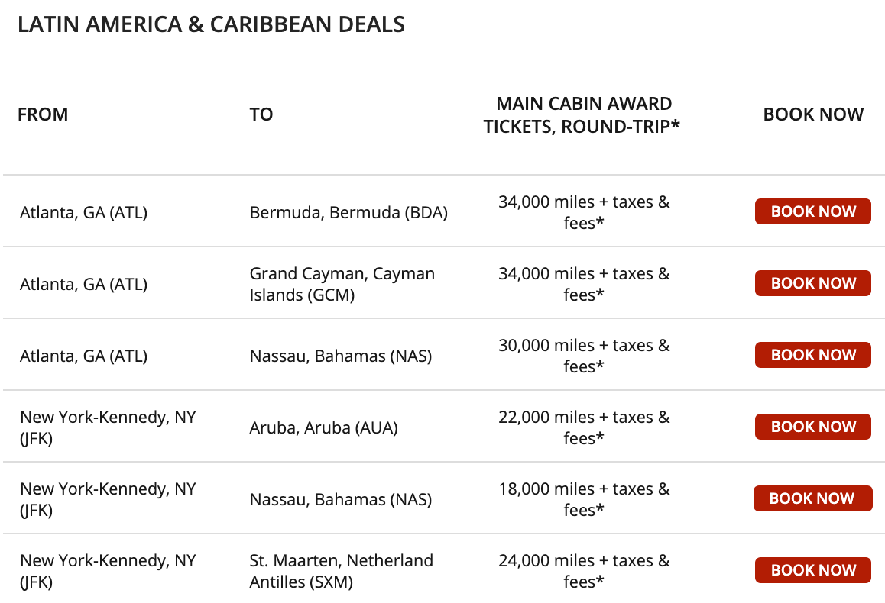Click the 30,000 miles price text

point(584,356)
